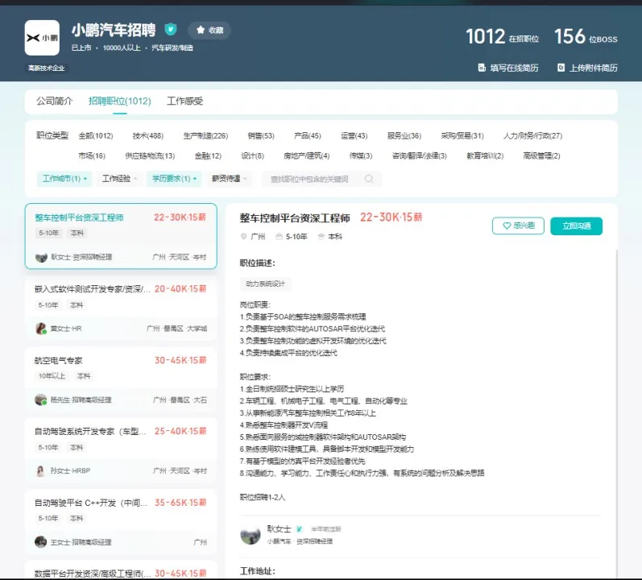Filter by 运营(43) job type
The width and height of the screenshot is (642, 580).
point(354,135)
